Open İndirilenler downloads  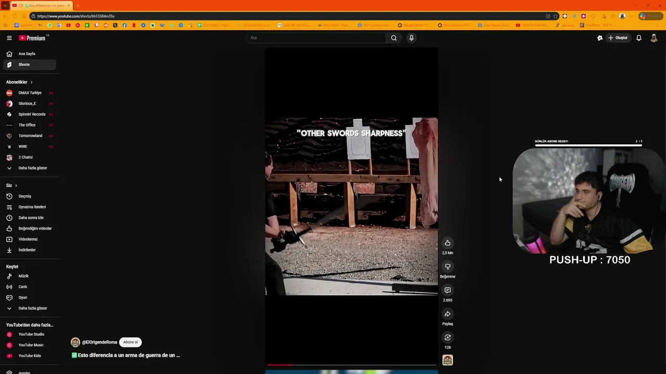(30, 250)
